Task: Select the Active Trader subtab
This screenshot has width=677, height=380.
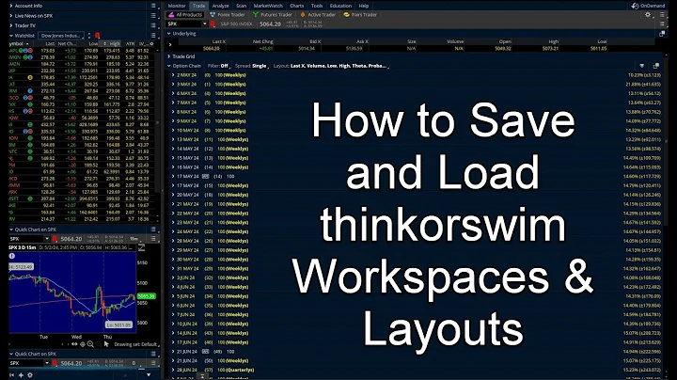Action: point(318,15)
